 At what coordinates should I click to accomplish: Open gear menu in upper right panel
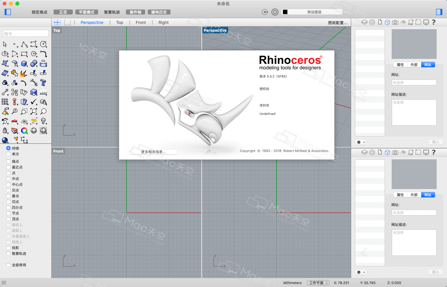point(361,142)
